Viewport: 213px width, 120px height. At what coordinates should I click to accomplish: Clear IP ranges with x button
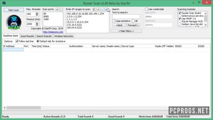pyautogui.click(x=106, y=9)
